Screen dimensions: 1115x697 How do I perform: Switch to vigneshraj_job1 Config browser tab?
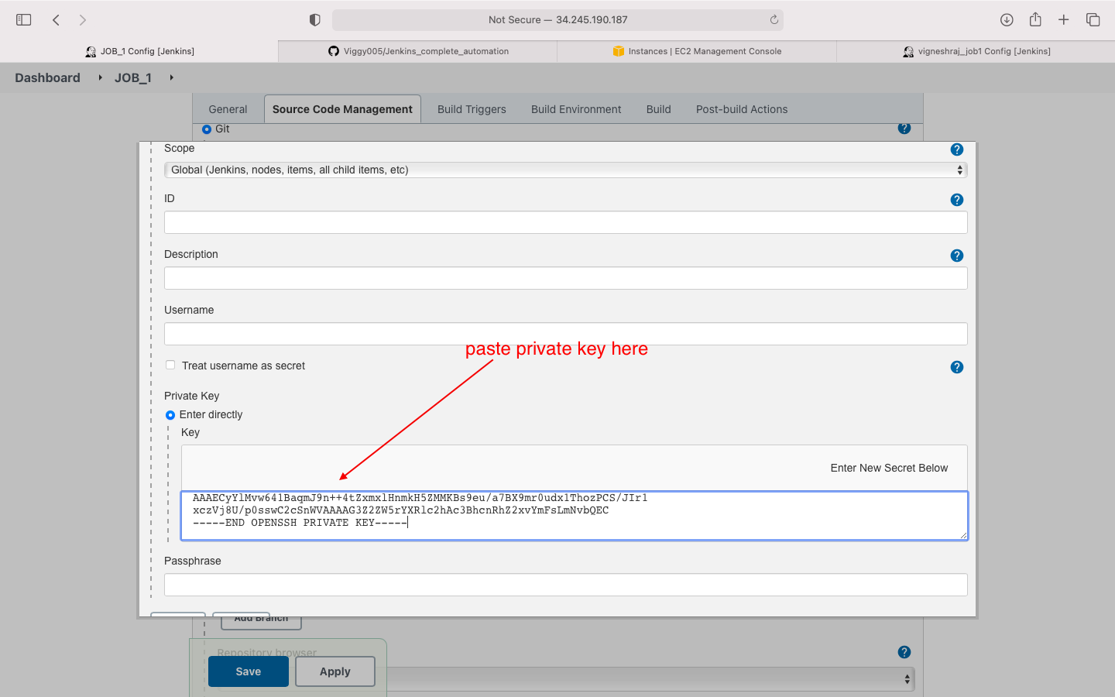(976, 51)
